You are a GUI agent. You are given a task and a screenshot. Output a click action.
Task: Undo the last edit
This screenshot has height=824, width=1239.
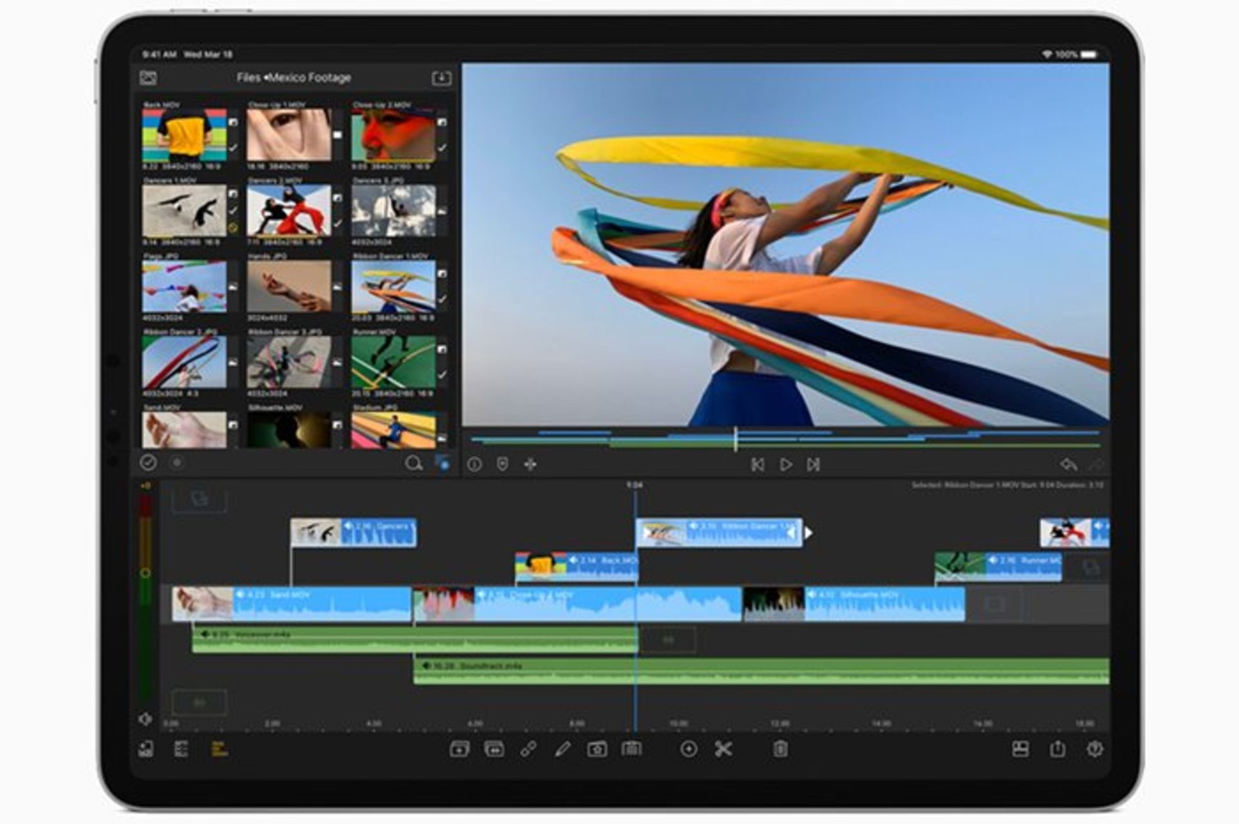click(x=1069, y=464)
